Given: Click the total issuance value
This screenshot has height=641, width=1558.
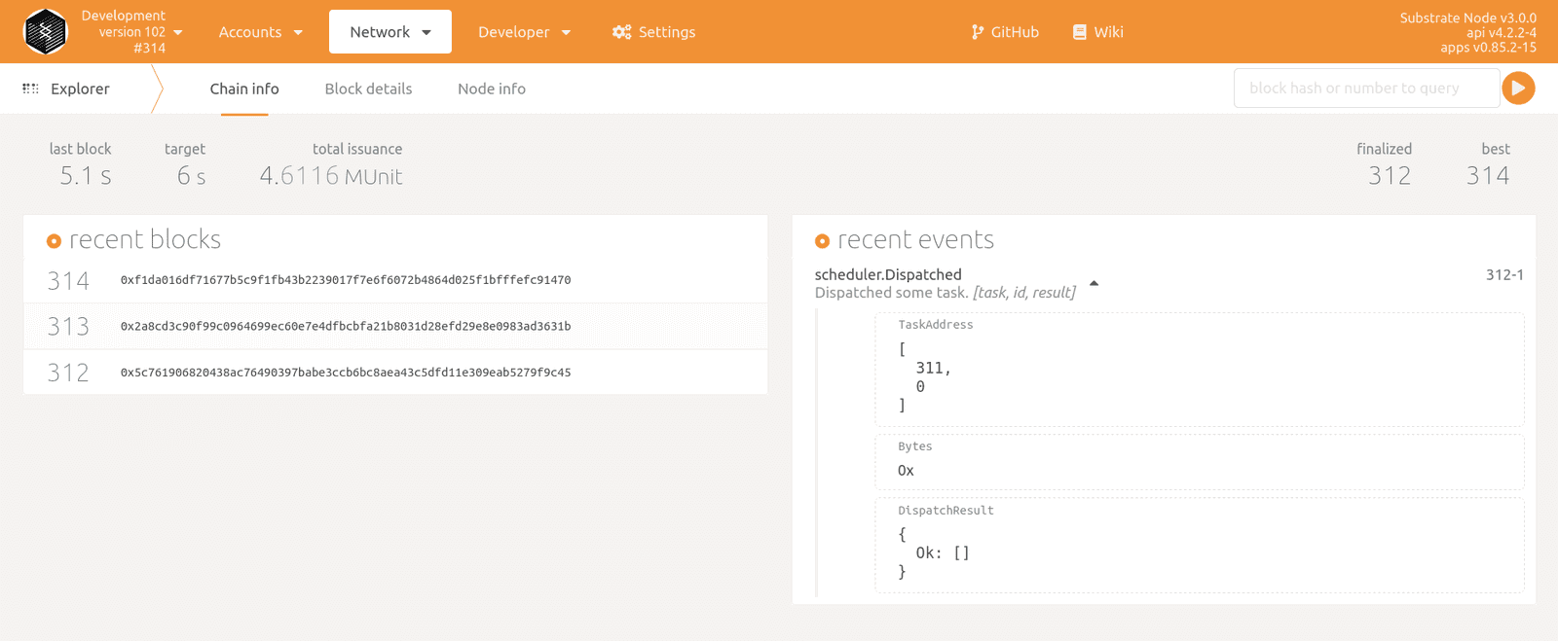Looking at the screenshot, I should [331, 176].
